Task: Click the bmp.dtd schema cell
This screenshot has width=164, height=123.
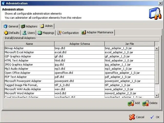Action: [79, 48]
